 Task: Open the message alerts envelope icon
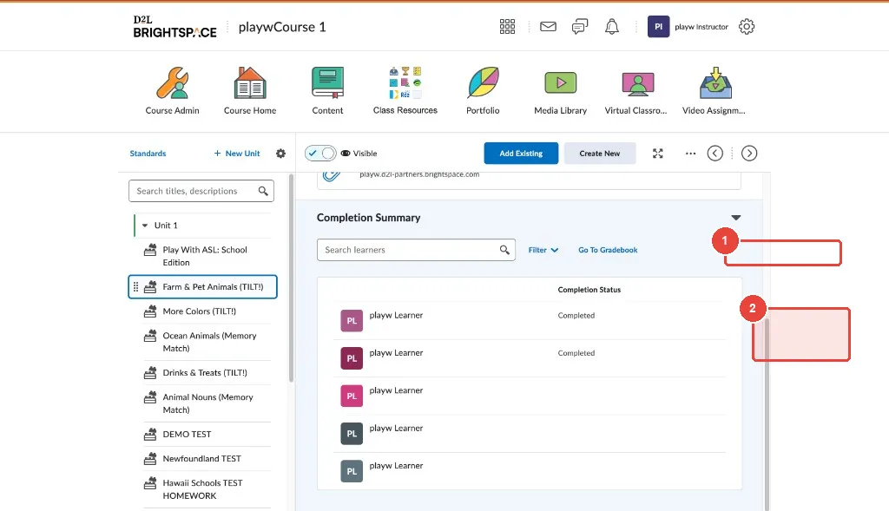(548, 27)
